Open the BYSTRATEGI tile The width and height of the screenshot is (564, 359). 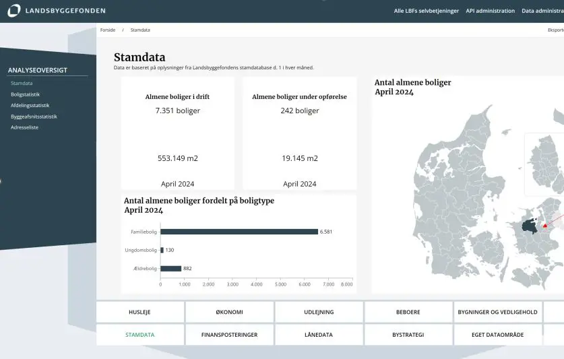point(408,335)
